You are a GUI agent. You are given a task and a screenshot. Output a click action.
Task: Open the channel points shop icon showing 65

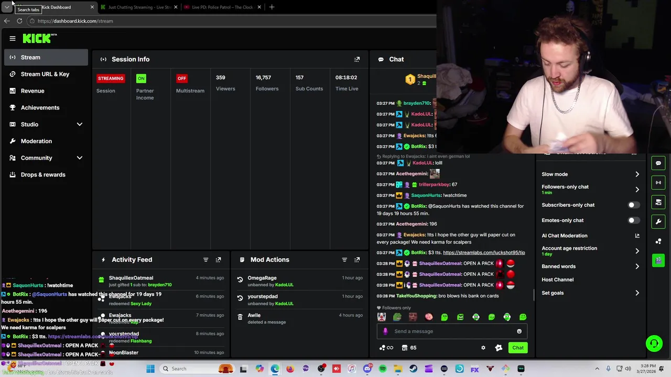[409, 348]
